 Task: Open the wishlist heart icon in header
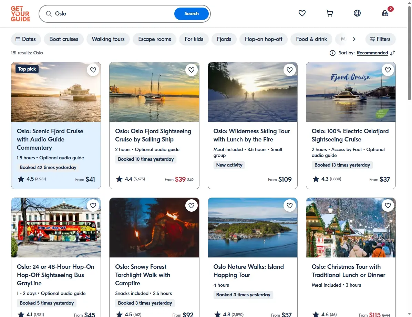tap(302, 13)
